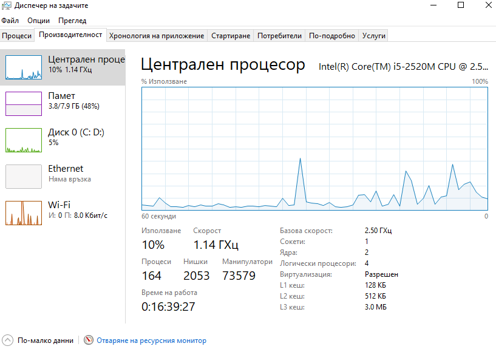Image resolution: width=496 pixels, height=349 pixels.
Task: Select the Ethernet graph thumbnail
Action: (x=24, y=177)
